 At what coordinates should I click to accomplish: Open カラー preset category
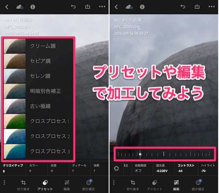coord(37,168)
